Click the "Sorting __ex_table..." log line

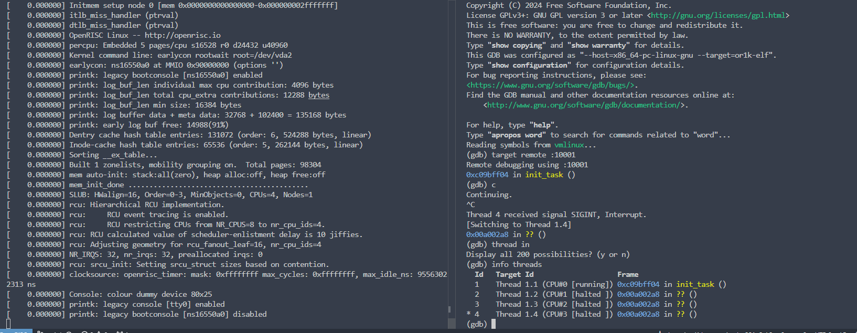(82, 155)
